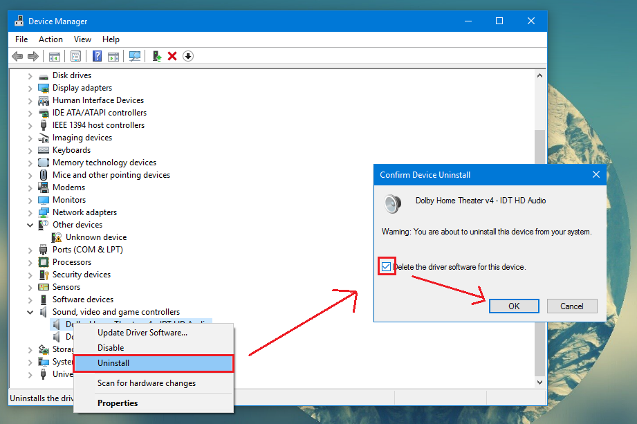This screenshot has width=637, height=424.
Task: Toggle Delete the driver software checkbox
Action: coord(386,267)
